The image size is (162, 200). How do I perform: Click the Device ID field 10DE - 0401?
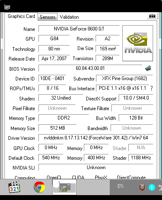click(x=52, y=78)
